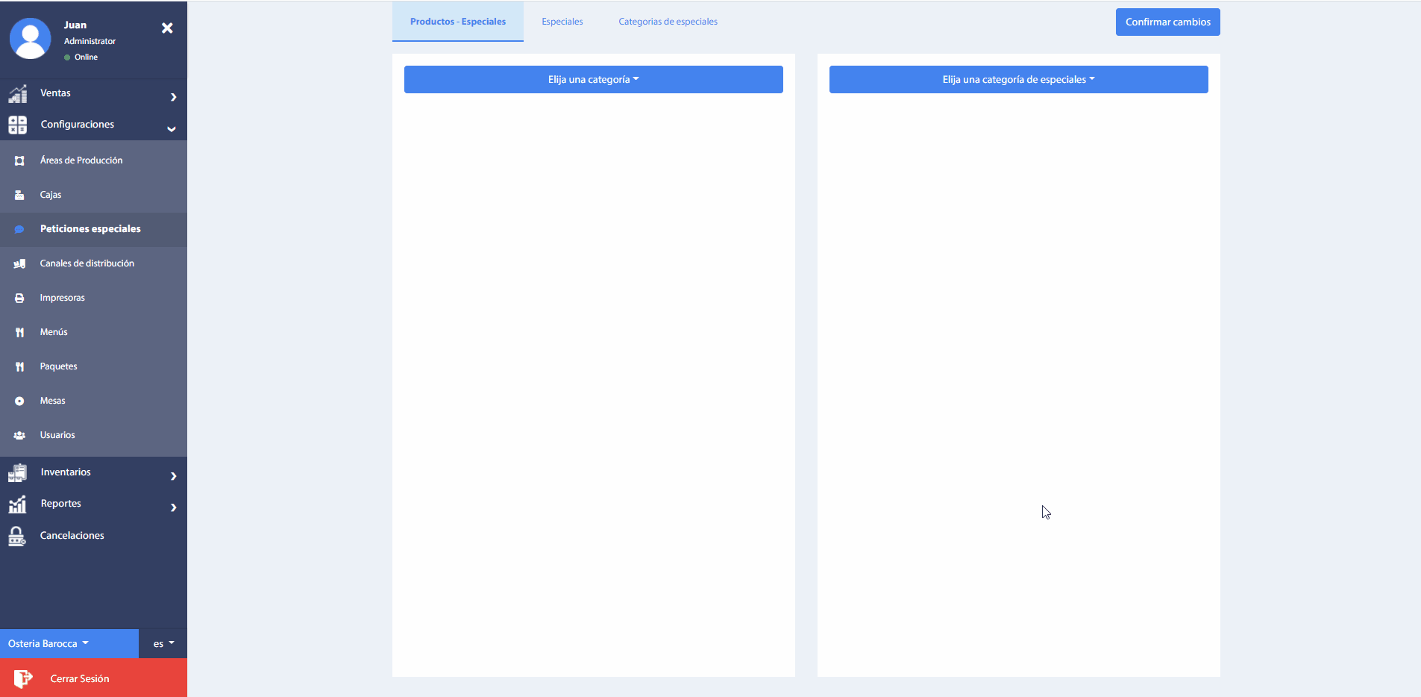Open the 'es' language dropdown
Image resolution: width=1421 pixels, height=697 pixels.
click(163, 643)
